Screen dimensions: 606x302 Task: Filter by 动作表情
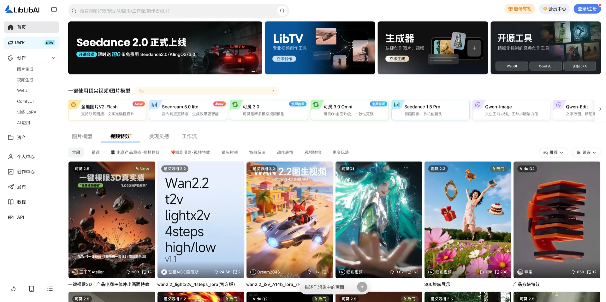(285, 152)
